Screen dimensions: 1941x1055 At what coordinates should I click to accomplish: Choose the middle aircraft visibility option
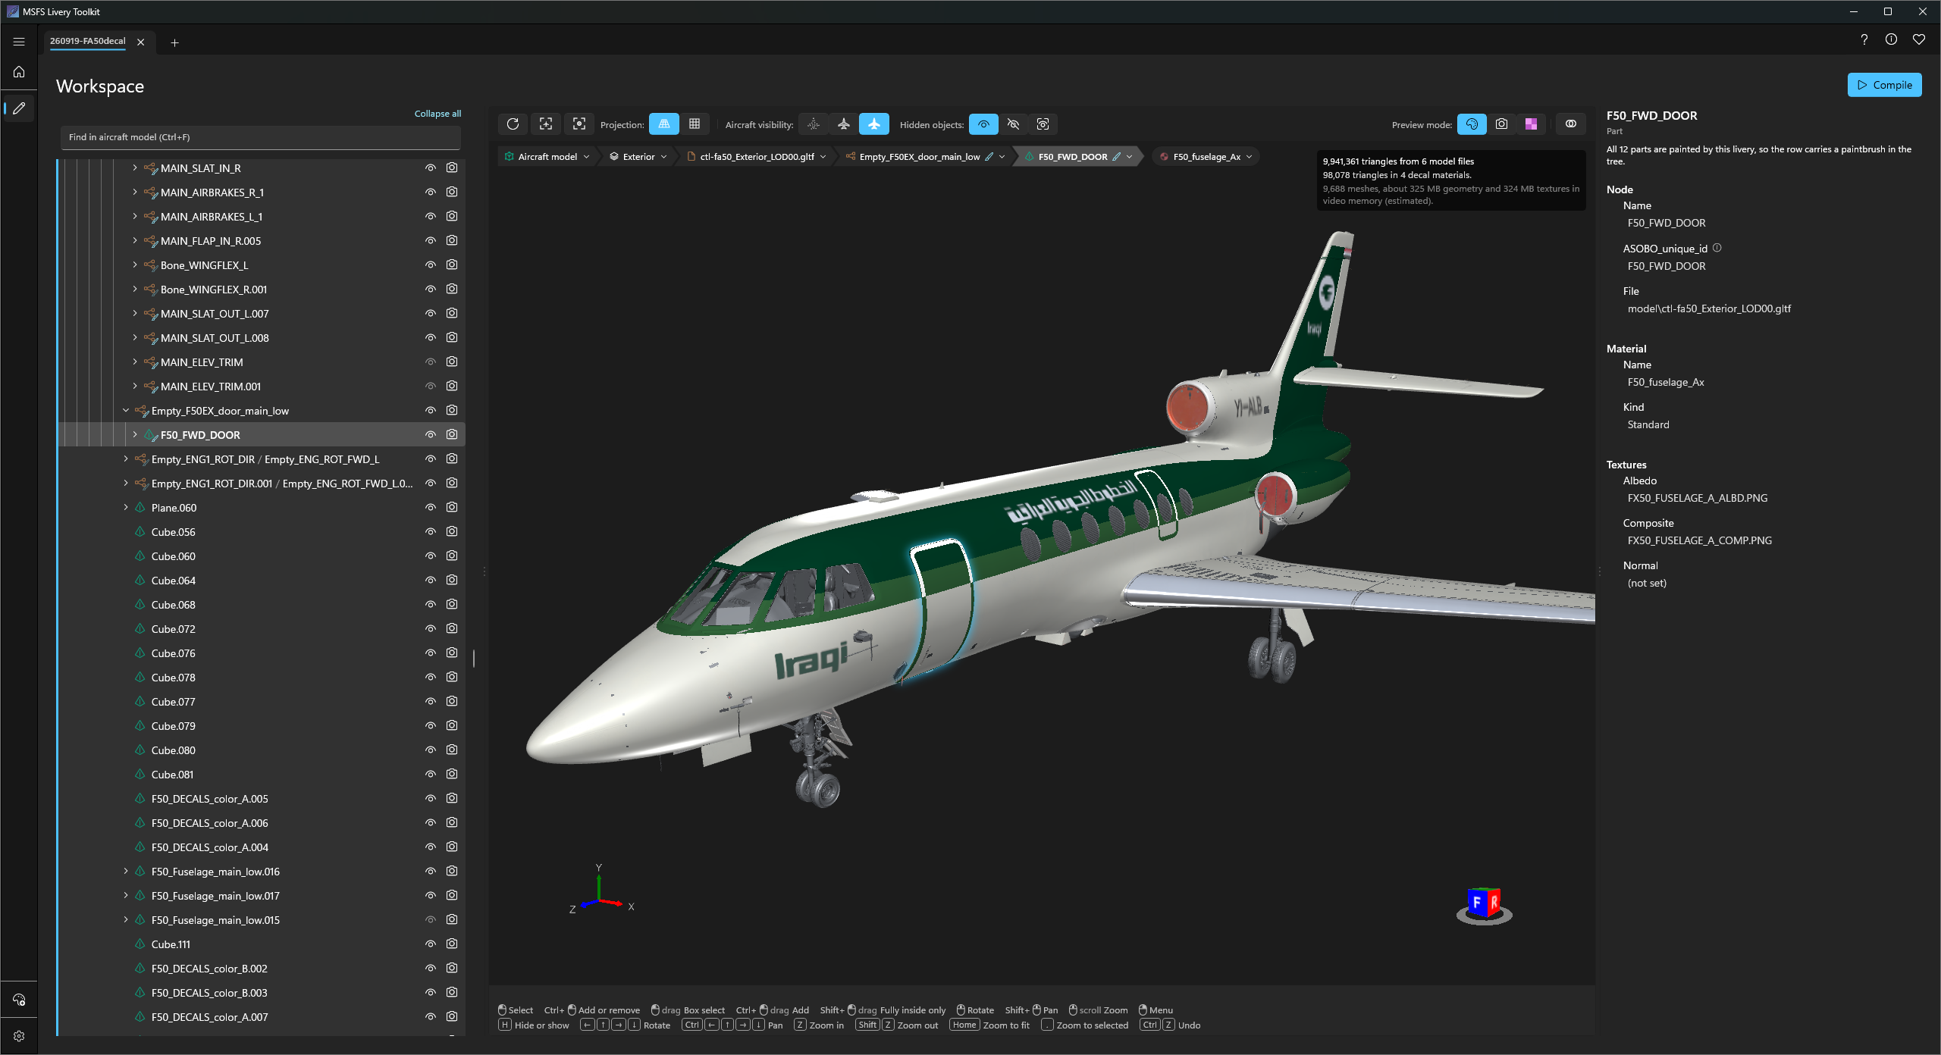[844, 124]
